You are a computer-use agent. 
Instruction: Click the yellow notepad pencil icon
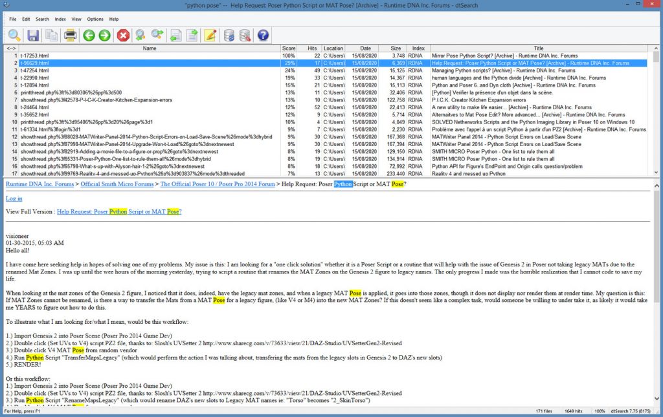point(210,35)
